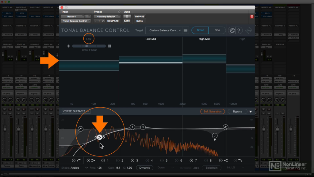Open the Int. LS sidechain source dropdown
This screenshot has width=314, height=177.
point(235,167)
